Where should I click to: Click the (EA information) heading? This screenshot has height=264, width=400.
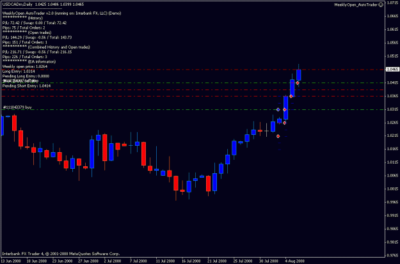(x=42, y=61)
